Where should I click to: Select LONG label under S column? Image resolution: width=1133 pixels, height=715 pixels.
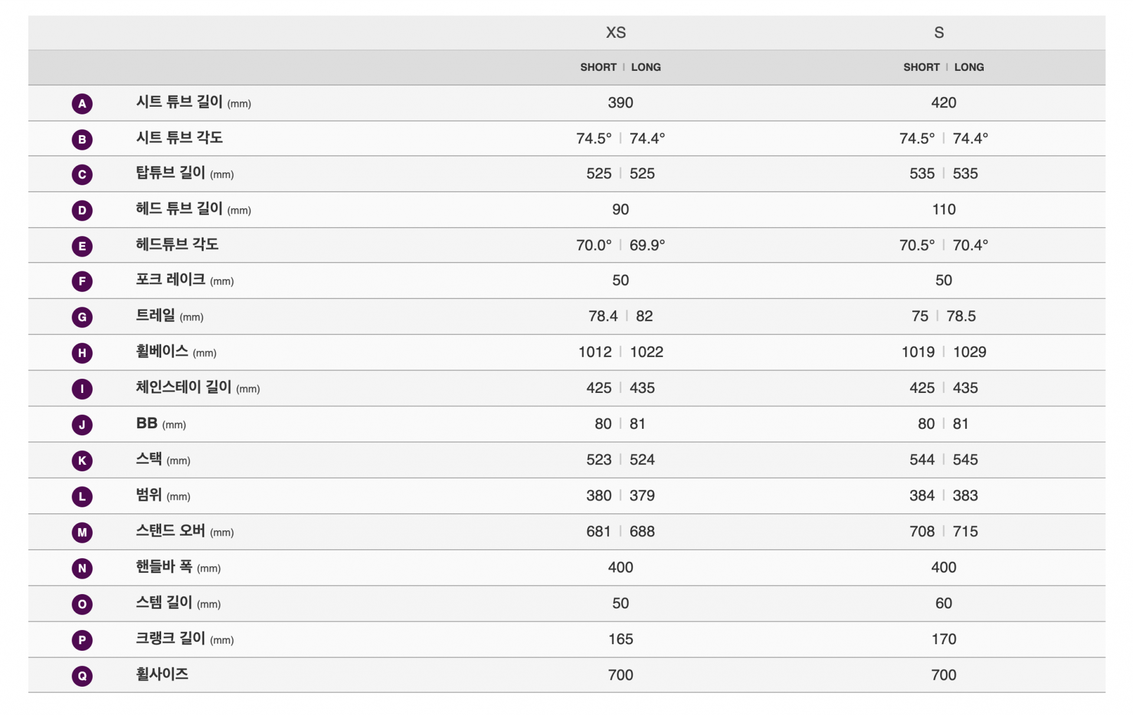point(969,67)
